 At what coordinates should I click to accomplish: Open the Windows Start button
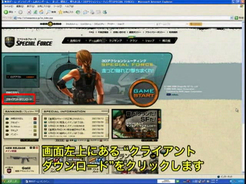tap(10, 181)
